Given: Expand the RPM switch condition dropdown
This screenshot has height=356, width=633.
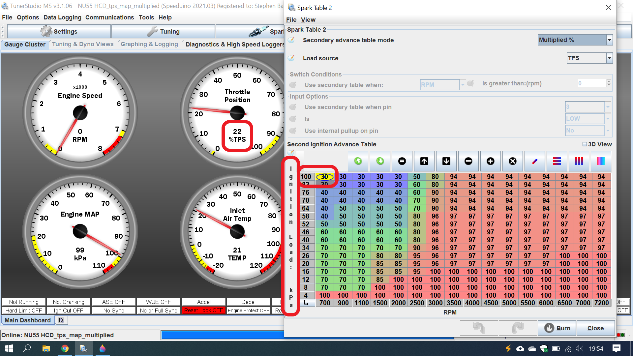Looking at the screenshot, I should point(463,85).
